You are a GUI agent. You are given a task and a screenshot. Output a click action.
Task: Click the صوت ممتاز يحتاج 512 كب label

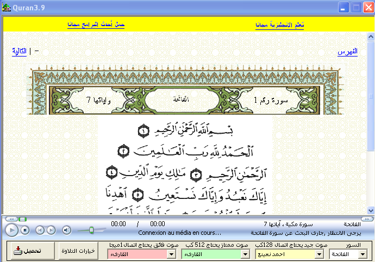pos(217,245)
